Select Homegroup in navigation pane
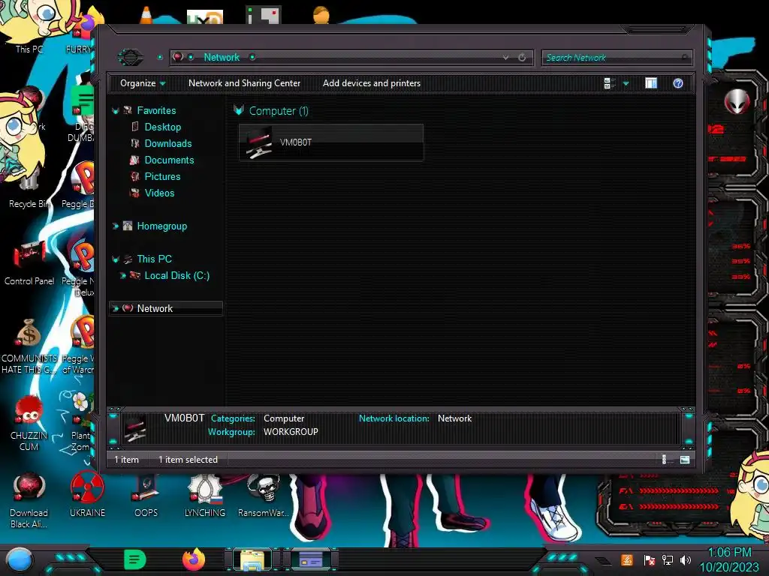This screenshot has width=769, height=576. point(161,226)
